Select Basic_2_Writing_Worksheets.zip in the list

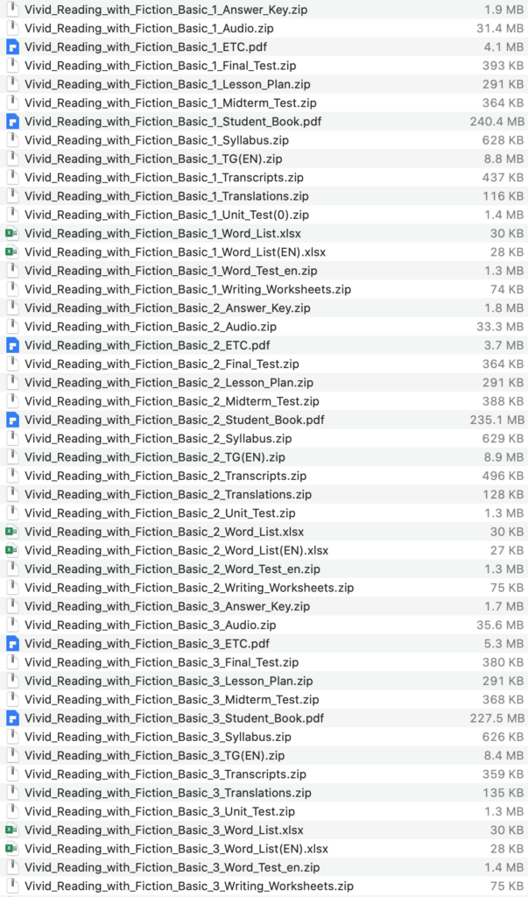pyautogui.click(x=189, y=588)
